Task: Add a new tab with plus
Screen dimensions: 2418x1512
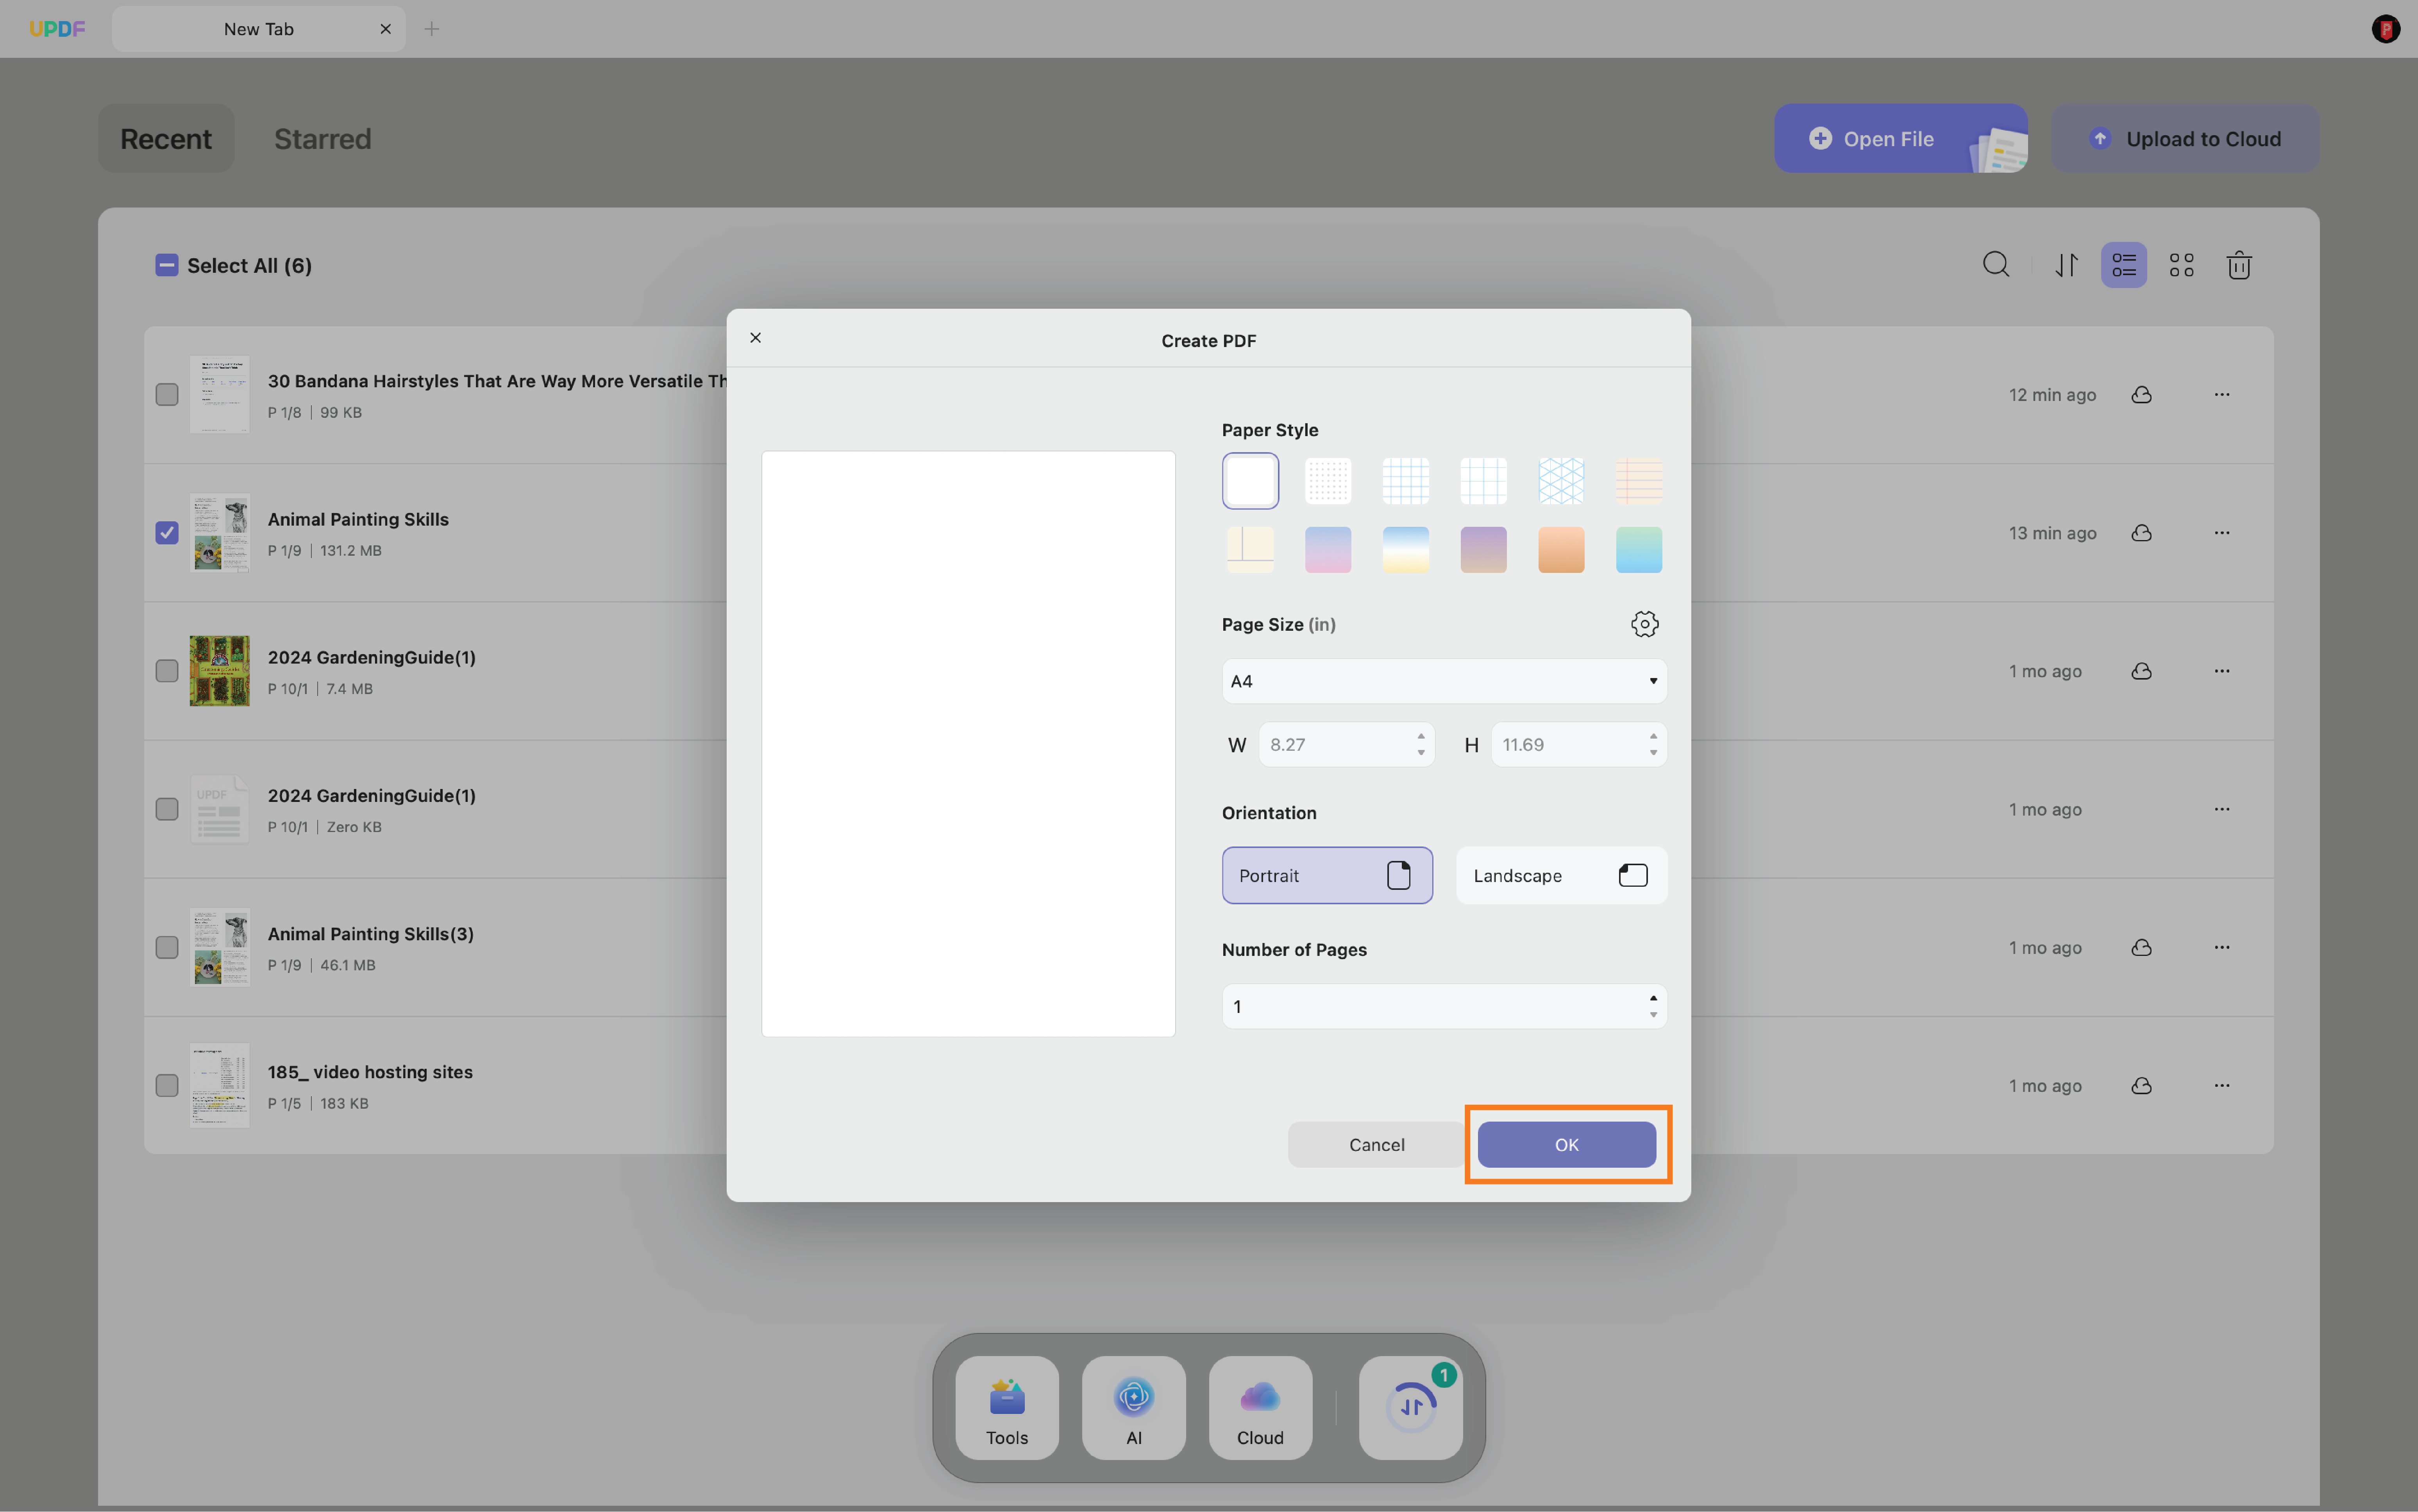Action: [432, 29]
